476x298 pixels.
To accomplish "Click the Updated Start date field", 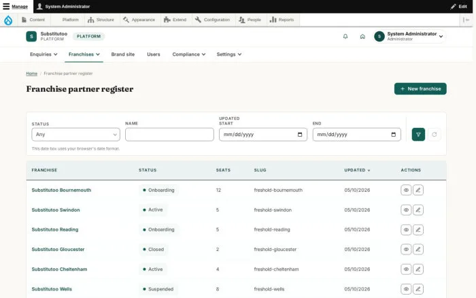I will [x=263, y=135].
